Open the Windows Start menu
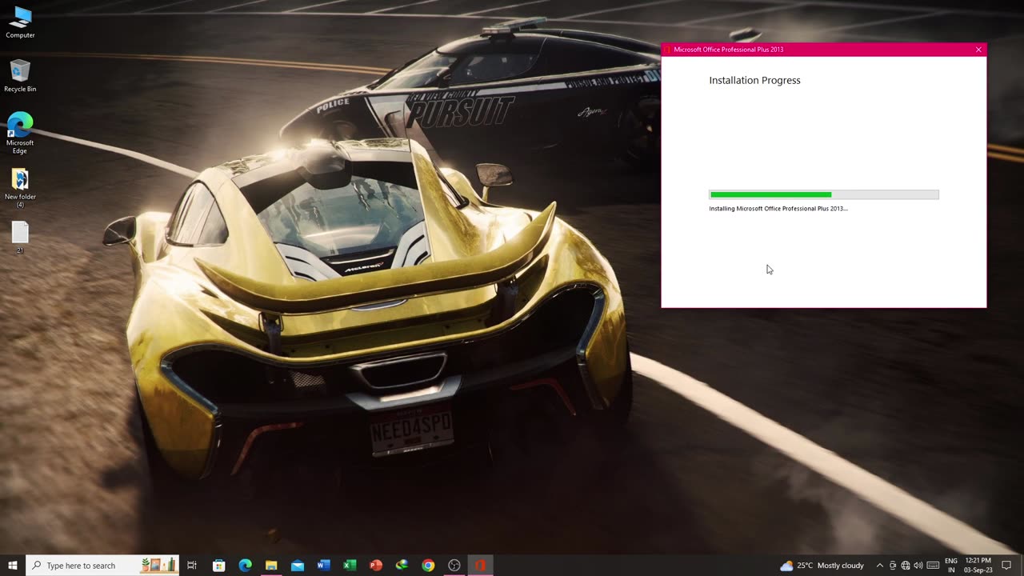The image size is (1024, 576). click(x=13, y=566)
